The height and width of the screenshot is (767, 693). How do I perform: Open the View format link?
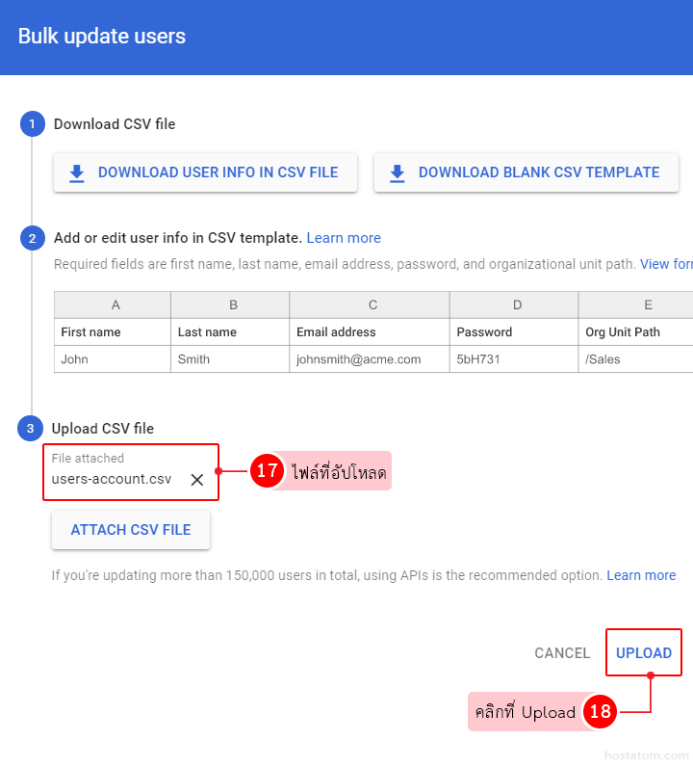(x=666, y=264)
